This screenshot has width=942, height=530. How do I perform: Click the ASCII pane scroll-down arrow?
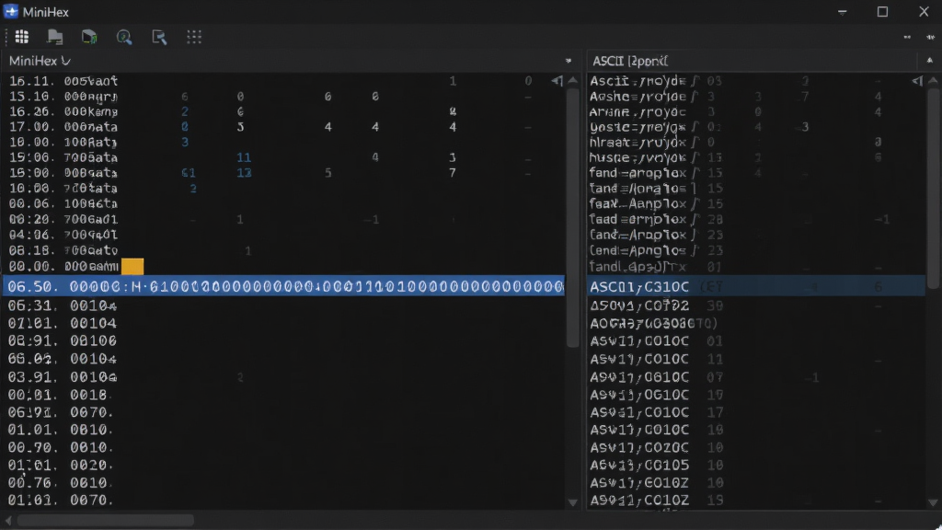coord(933,502)
